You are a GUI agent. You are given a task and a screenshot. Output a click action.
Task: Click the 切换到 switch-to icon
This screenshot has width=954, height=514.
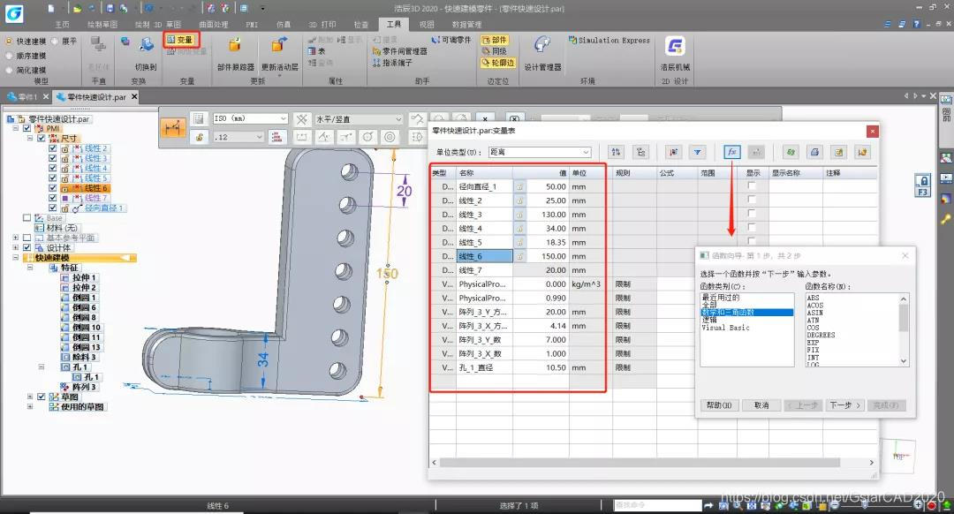pyautogui.click(x=146, y=46)
